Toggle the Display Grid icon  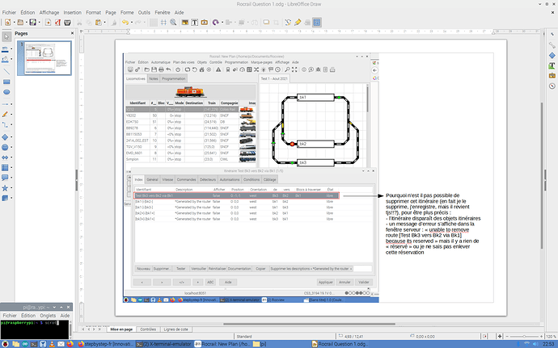163,23
